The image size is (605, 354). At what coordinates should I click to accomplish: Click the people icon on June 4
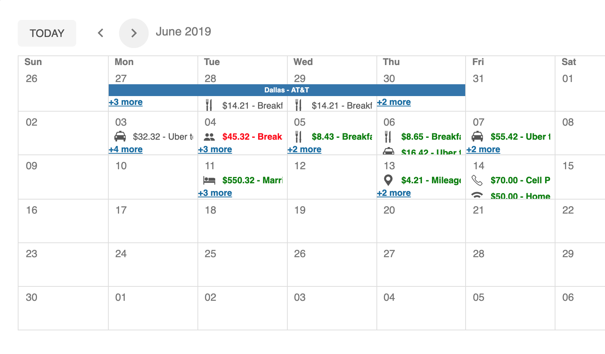(209, 137)
